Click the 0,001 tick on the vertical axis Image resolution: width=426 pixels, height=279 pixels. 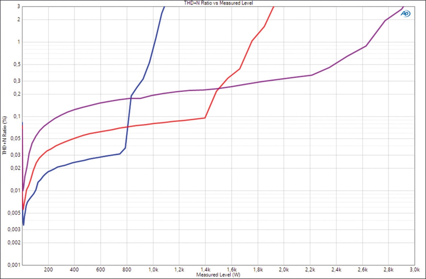(x=14, y=265)
